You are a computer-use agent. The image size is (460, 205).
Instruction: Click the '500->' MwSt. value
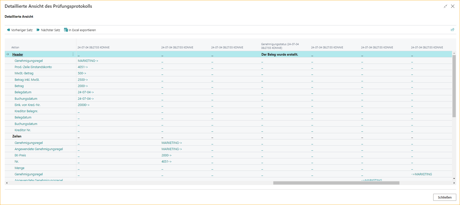point(82,73)
